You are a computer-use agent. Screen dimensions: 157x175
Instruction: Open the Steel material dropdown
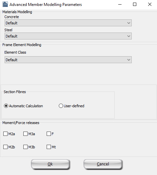tap(68, 36)
